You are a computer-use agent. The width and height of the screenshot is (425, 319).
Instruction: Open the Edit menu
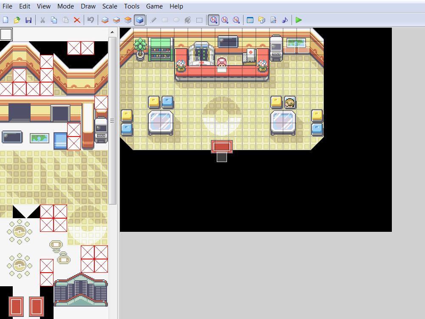(25, 6)
